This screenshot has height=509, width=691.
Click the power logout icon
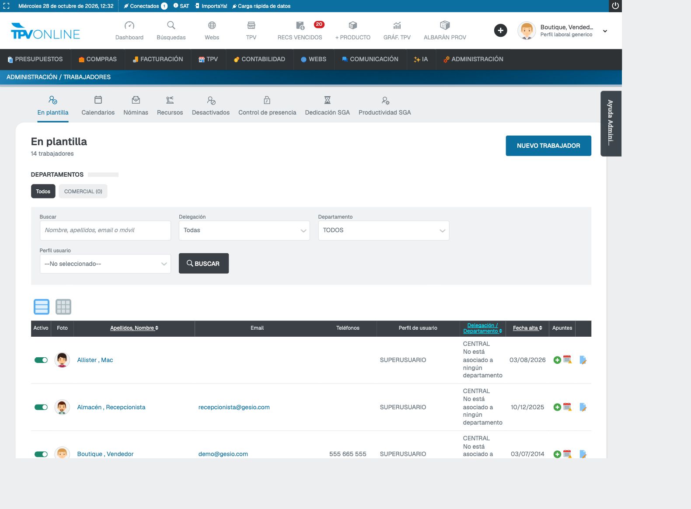tap(615, 6)
